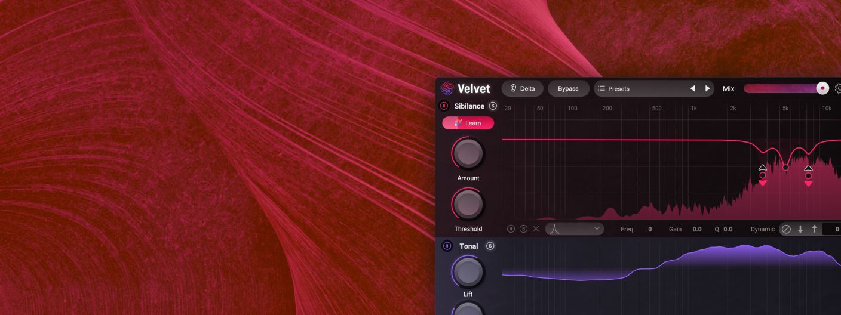
Task: Click up triangle above right band node
Action: coord(808,168)
